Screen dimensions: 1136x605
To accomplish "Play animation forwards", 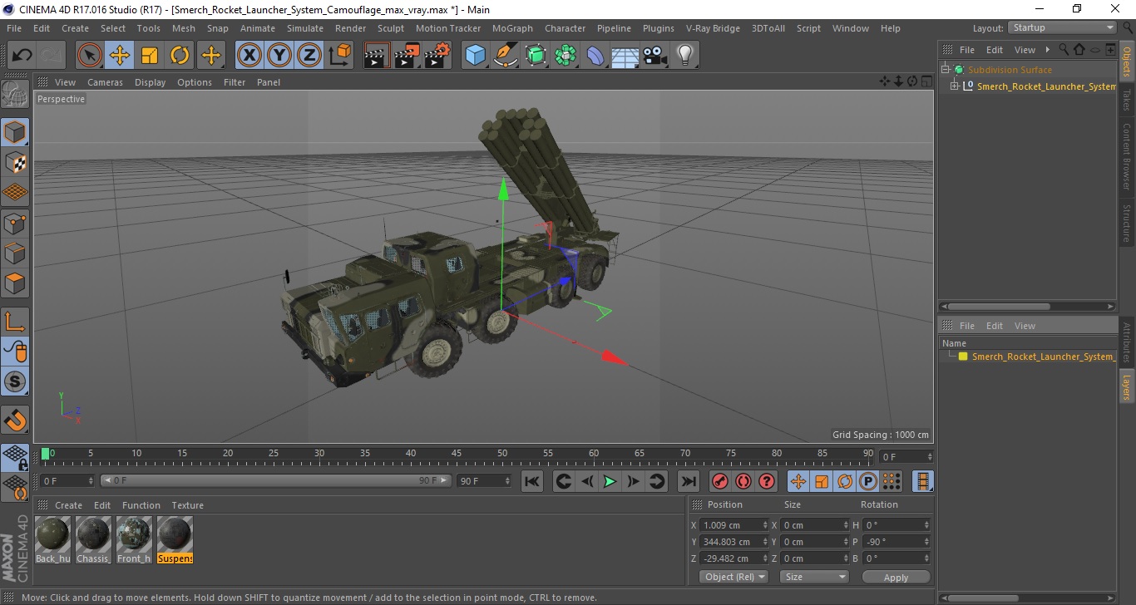I will (x=610, y=481).
